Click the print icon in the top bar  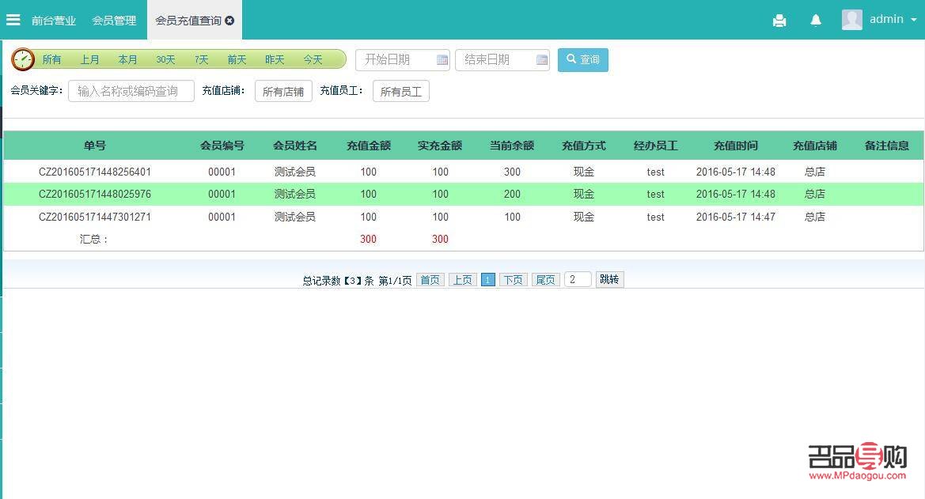click(x=779, y=21)
